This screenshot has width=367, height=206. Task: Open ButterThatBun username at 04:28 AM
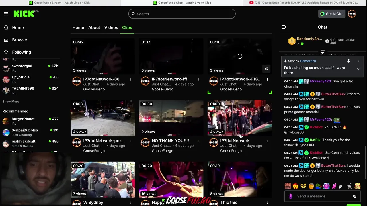(x=333, y=165)
